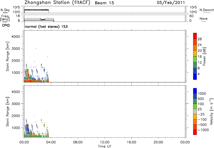Click the noise trace in the N.Sky panel
This screenshot has width=214, height=148.
point(36,10)
